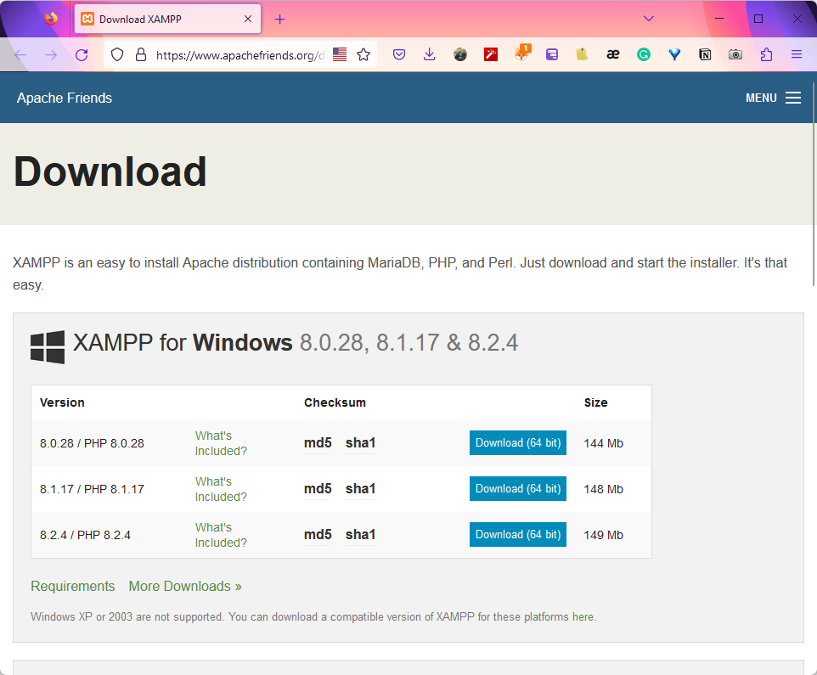Open the Grammarly extension

(x=644, y=54)
